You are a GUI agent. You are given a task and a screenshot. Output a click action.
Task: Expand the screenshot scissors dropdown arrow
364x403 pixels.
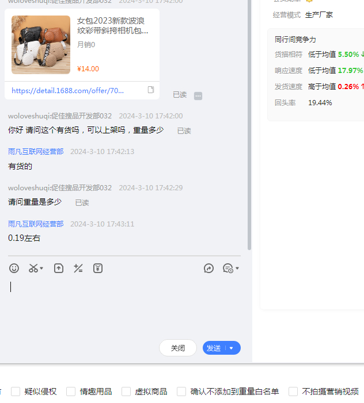(41, 268)
